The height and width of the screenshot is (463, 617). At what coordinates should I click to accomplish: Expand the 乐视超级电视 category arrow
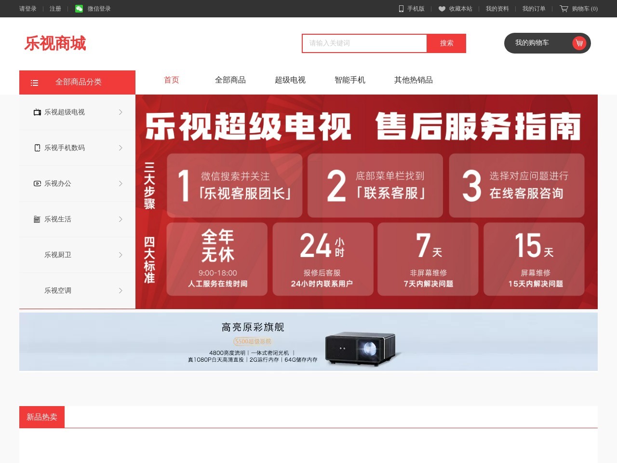pos(121,112)
